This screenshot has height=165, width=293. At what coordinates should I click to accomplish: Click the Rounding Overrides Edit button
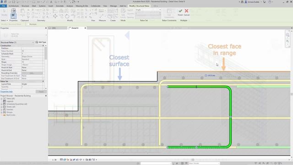(32, 73)
